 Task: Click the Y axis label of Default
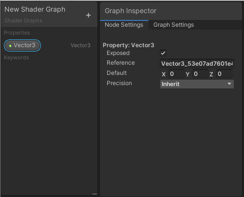188,74
